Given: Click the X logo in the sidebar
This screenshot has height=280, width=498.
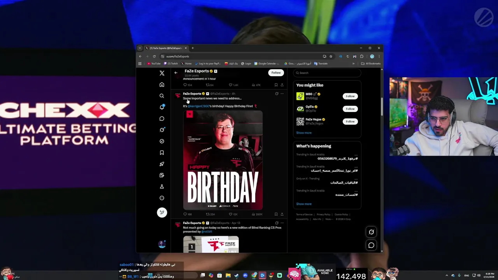Looking at the screenshot, I should click(162, 73).
